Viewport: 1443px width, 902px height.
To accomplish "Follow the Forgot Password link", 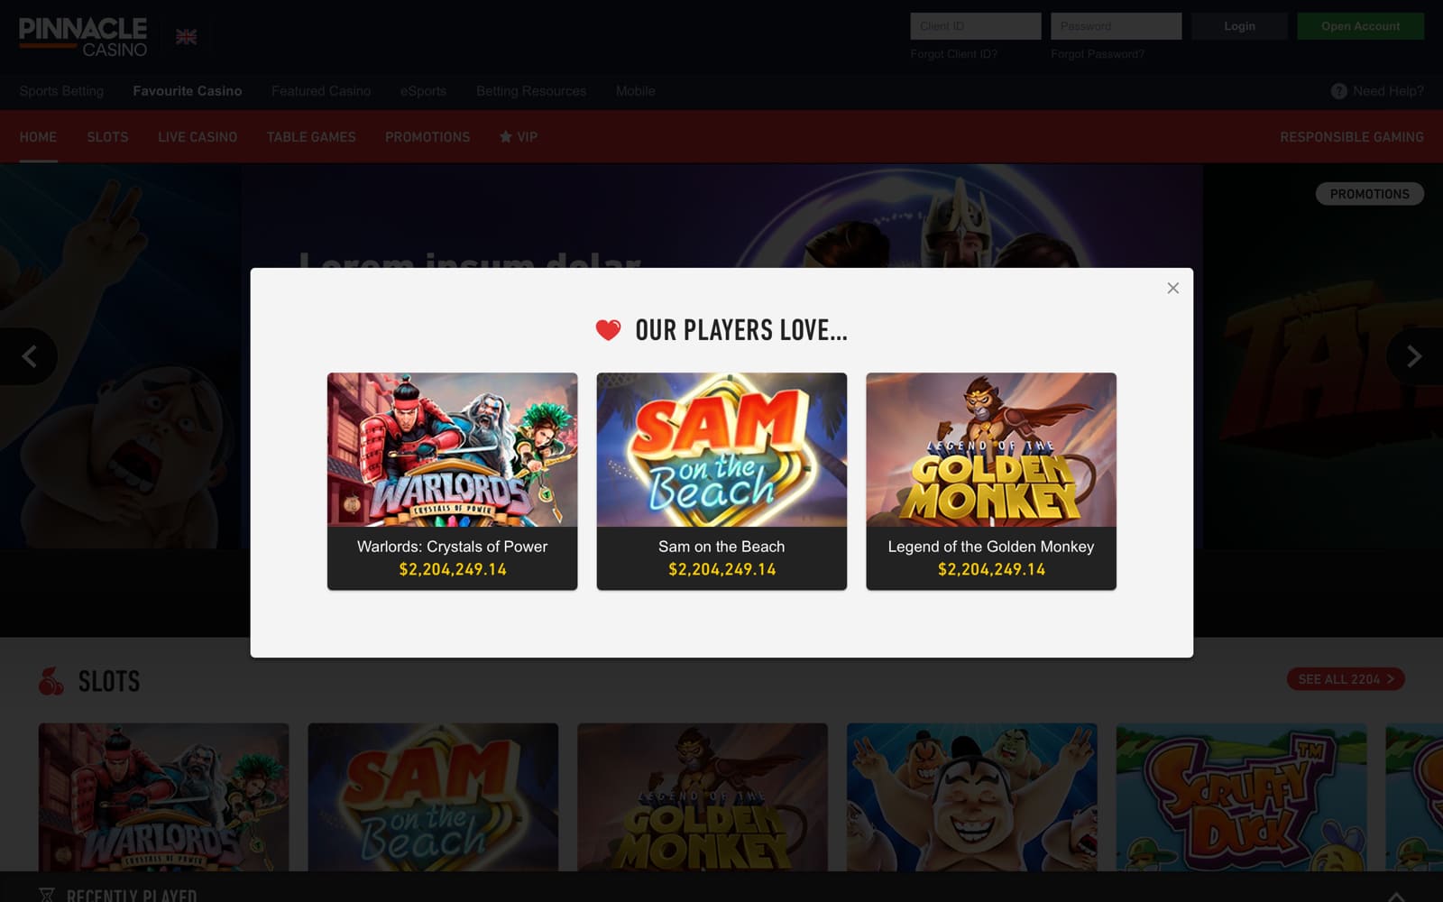I will click(x=1098, y=54).
